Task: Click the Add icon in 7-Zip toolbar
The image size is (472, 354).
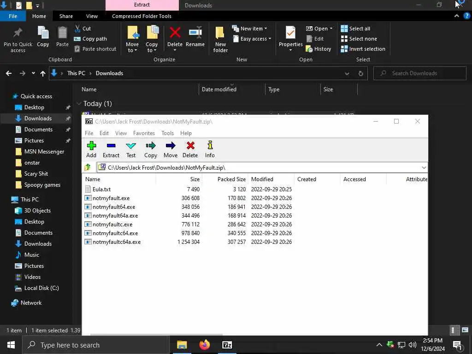Action: (x=91, y=149)
